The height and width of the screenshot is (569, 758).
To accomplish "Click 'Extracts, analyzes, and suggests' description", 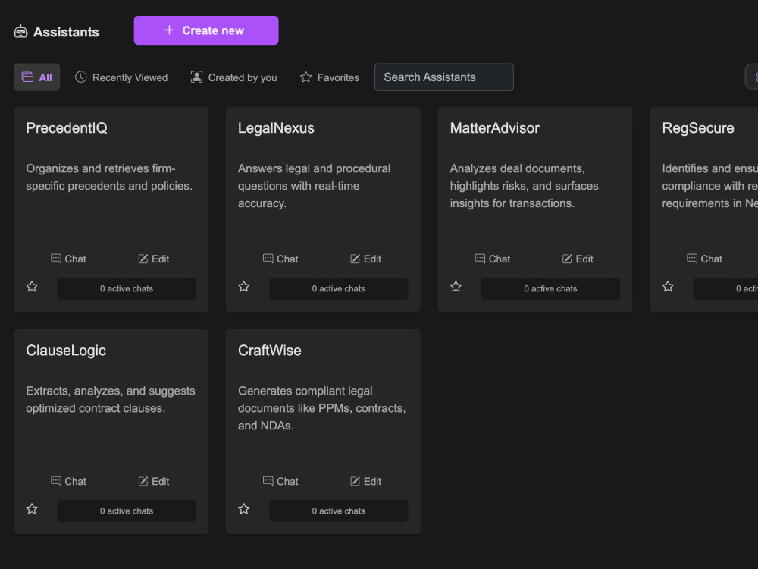I will (111, 400).
